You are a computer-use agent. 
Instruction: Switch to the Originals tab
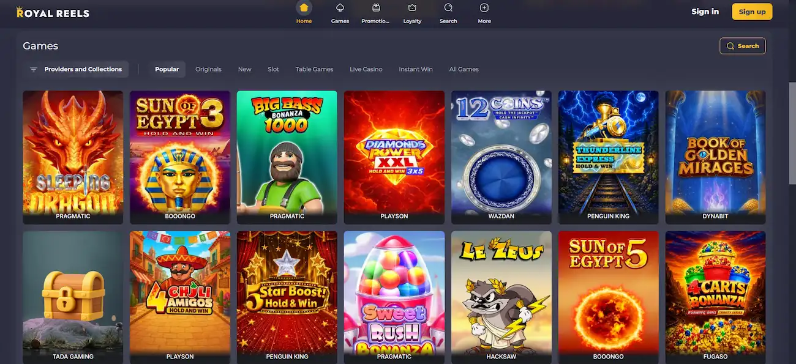coord(208,69)
